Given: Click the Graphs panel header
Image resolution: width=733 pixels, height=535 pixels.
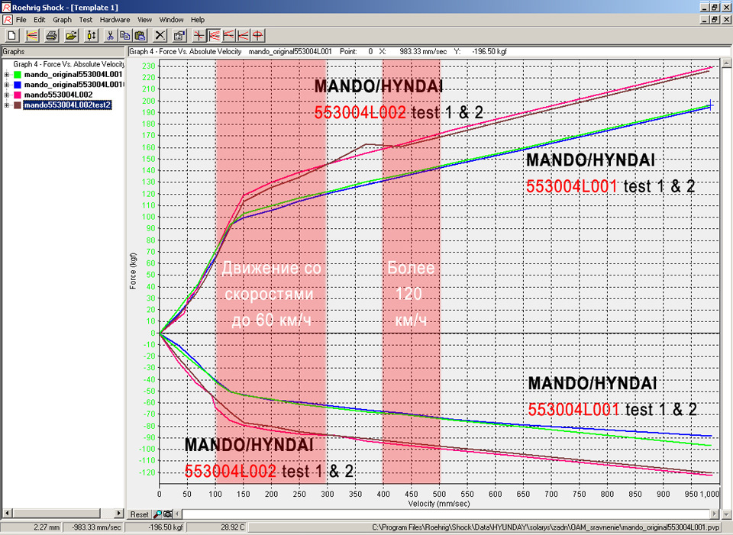Looking at the screenshot, I should (x=63, y=51).
